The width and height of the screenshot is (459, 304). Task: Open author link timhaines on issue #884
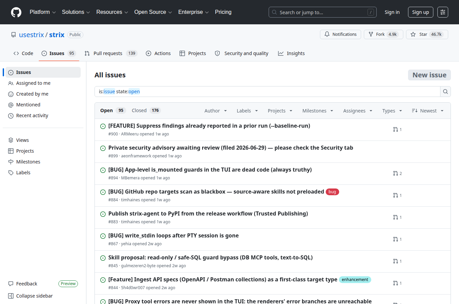pyautogui.click(x=130, y=200)
